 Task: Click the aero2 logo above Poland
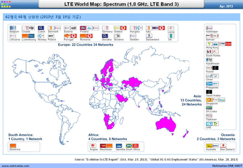(51, 36)
